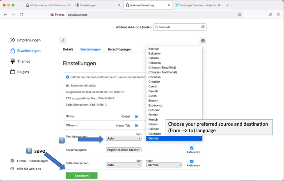Close the Add-ons-Verwaltung tab
The width and height of the screenshot is (284, 181).
pyautogui.click(x=169, y=5)
